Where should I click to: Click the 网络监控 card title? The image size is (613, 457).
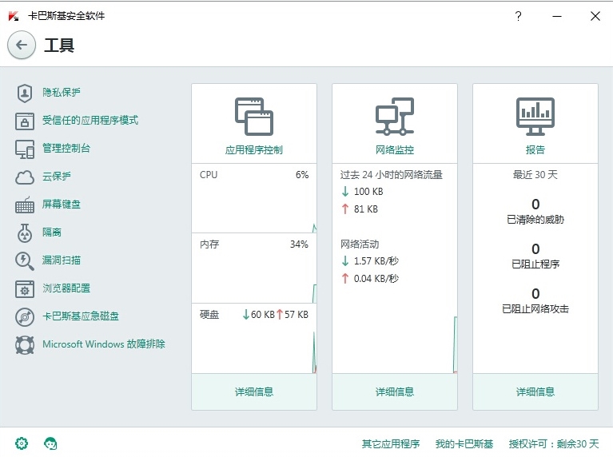(395, 149)
